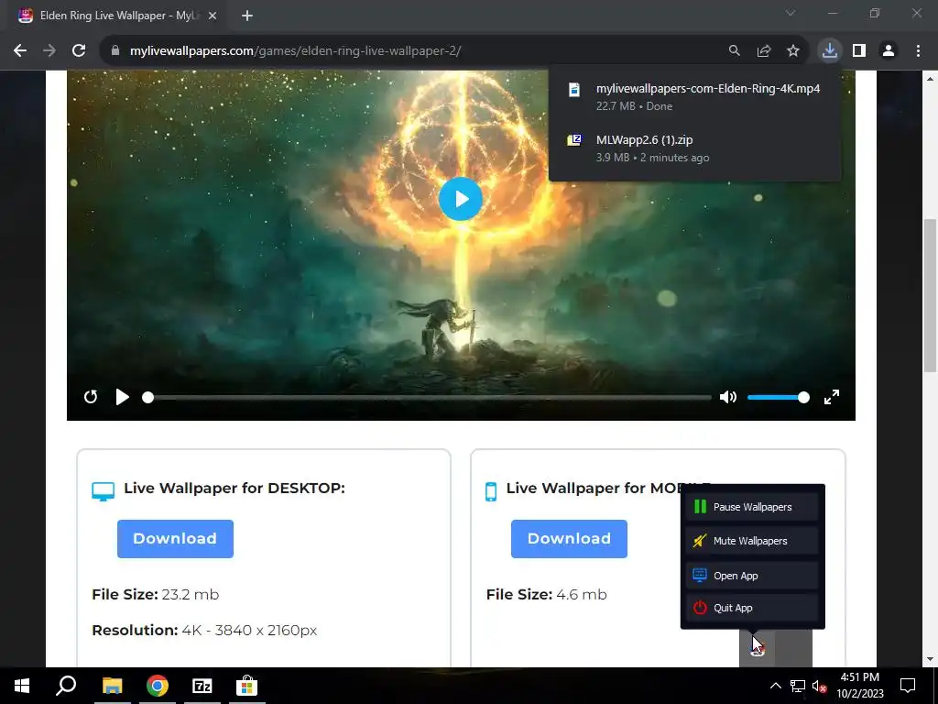938x704 pixels.
Task: Enter fullscreen video mode
Action: pyautogui.click(x=832, y=397)
